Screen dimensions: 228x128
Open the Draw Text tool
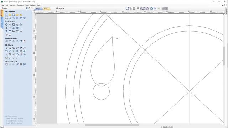pyautogui.click(x=6, y=31)
